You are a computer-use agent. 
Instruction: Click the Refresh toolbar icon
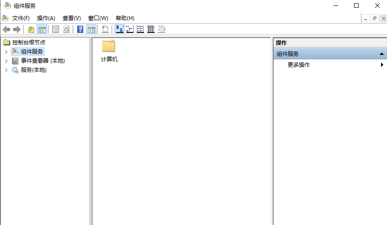coord(66,30)
